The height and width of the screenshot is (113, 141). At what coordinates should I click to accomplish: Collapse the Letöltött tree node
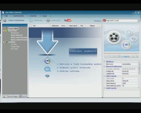coord(4,42)
